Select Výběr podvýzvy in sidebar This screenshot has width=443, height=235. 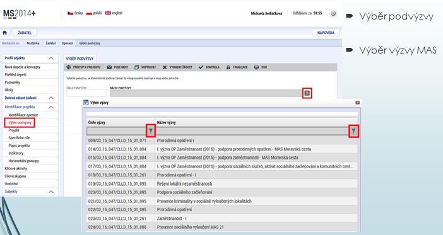tap(20, 123)
